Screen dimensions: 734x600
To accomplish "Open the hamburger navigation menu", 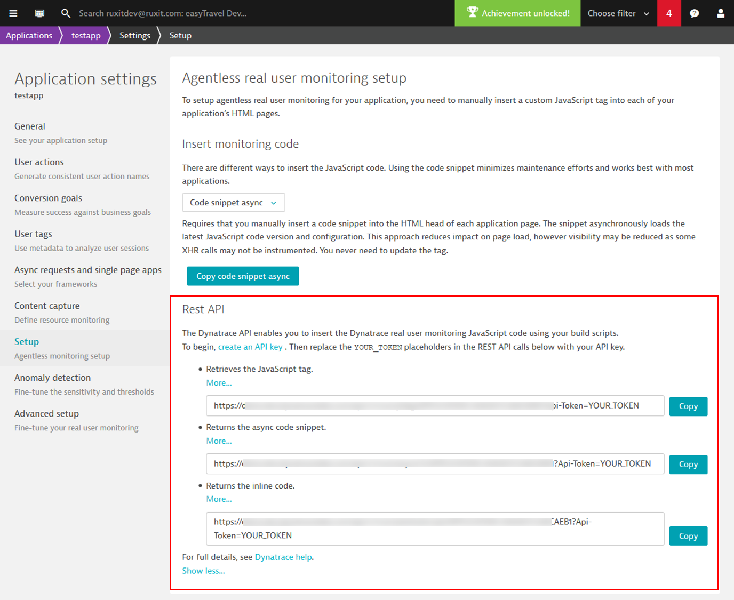I will point(13,13).
